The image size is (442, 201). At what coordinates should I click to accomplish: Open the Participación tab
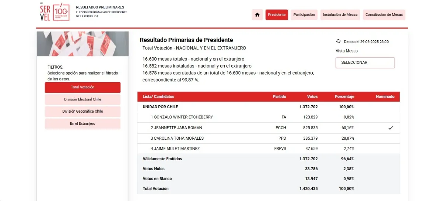(304, 15)
